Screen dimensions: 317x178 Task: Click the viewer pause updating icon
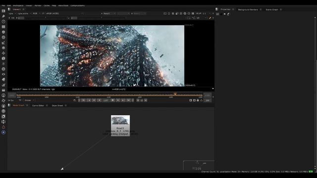coord(193,13)
